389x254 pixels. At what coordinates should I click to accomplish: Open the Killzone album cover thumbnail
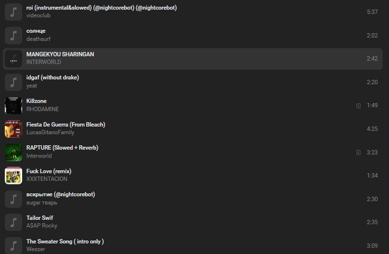[13, 105]
